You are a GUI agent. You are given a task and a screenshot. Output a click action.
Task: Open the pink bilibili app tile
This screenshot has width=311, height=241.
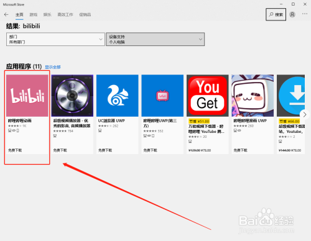[27, 96]
